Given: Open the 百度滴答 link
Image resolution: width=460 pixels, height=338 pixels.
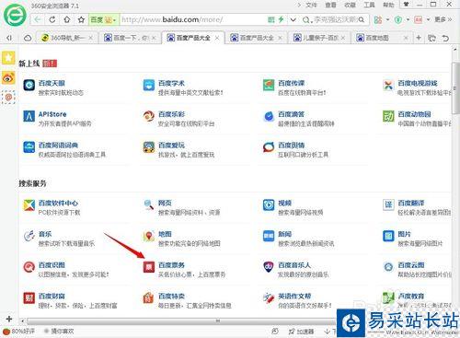Looking at the screenshot, I should 291,114.
